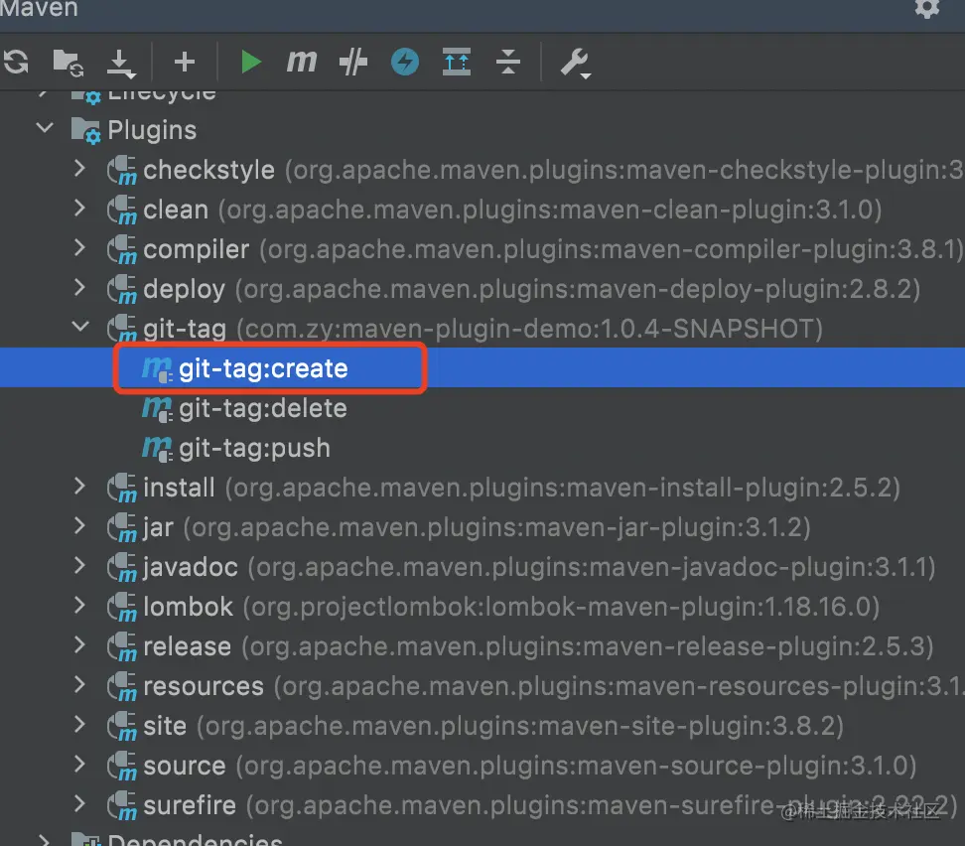This screenshot has height=846, width=965.
Task: Expand the resources plugin
Action: [79, 685]
